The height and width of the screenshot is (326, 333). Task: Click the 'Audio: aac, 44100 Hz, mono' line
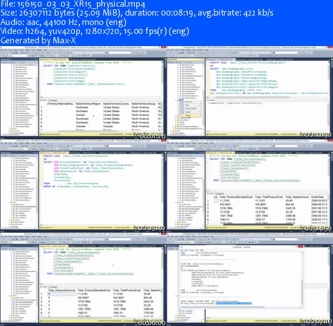[63, 22]
